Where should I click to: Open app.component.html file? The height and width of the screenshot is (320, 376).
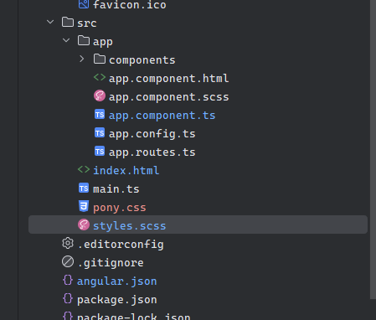[169, 79]
